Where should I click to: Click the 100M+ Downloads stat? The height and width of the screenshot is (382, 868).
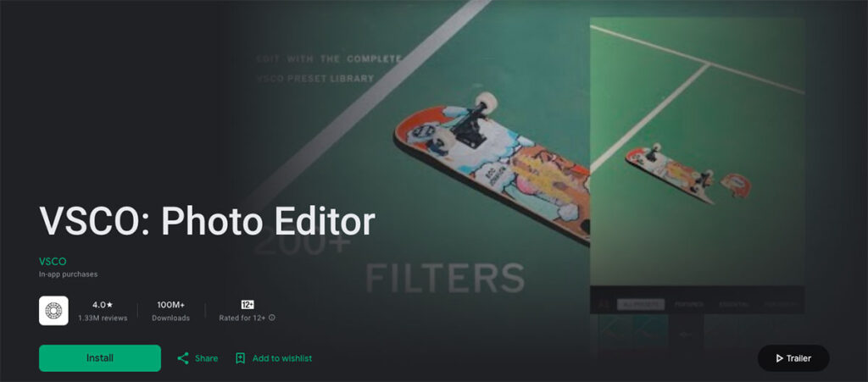(171, 311)
